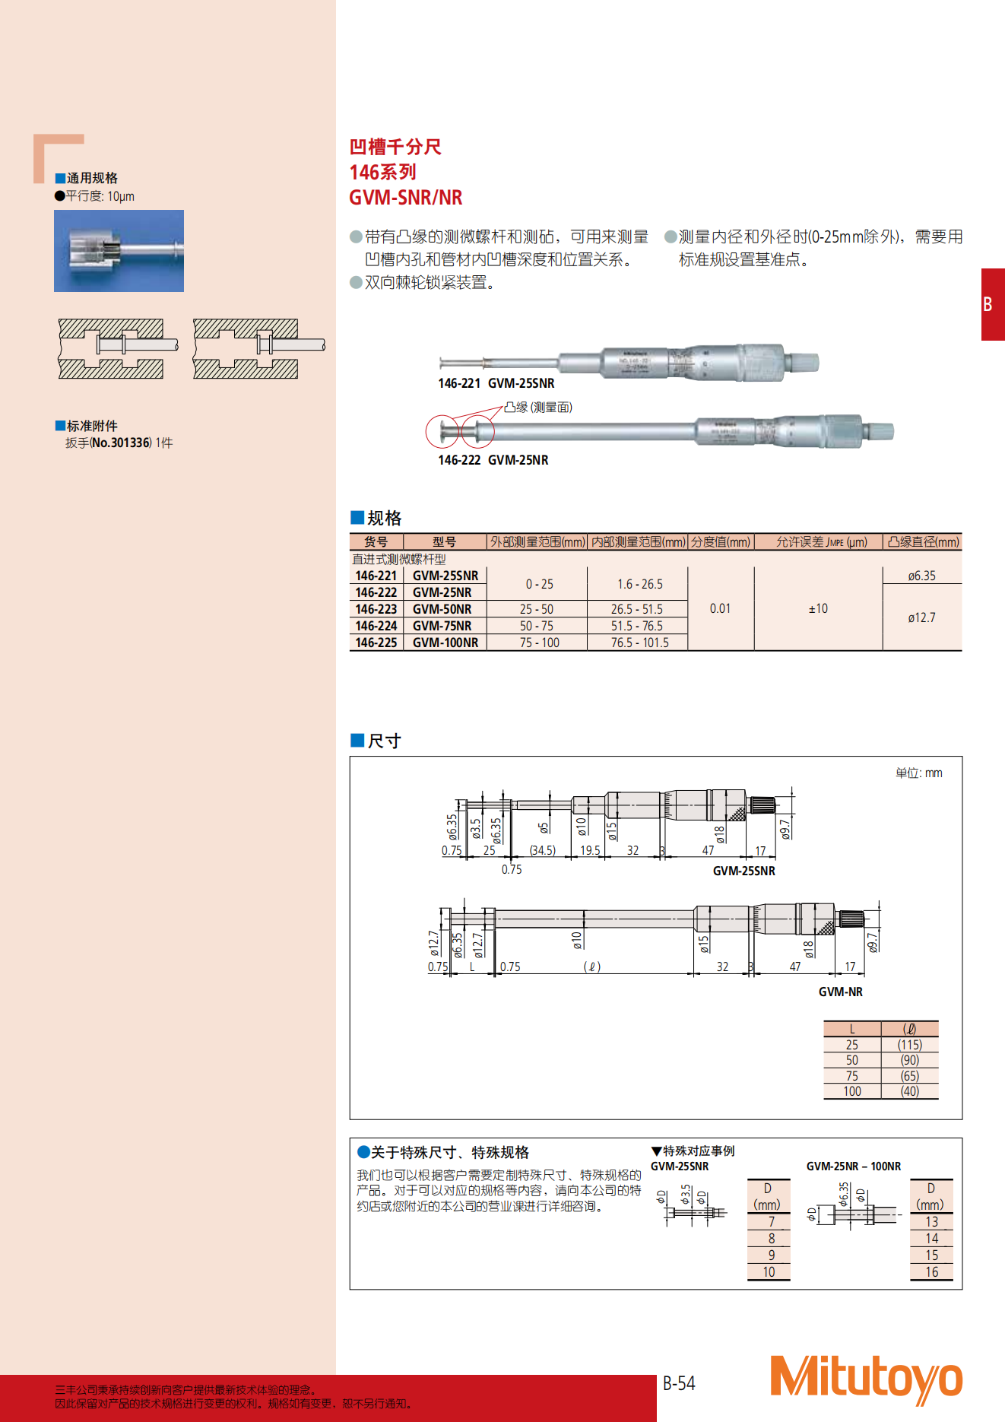The height and width of the screenshot is (1422, 1005).
Task: Click the page number 'B-54'
Action: click(679, 1383)
